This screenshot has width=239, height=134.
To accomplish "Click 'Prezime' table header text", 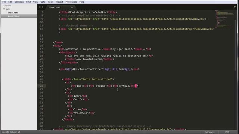I will 100,86.
